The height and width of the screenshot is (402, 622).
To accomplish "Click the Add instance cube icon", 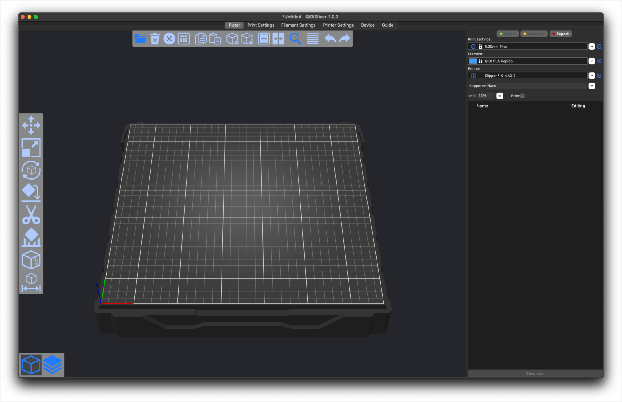I will click(x=233, y=38).
